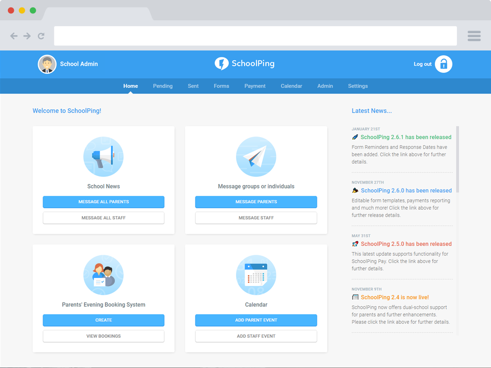
Task: Click the SchoolPing brand name text
Action: coord(253,63)
